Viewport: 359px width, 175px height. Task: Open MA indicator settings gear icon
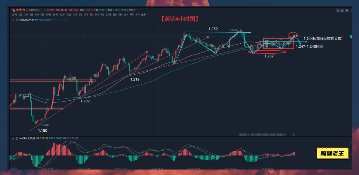(16, 20)
